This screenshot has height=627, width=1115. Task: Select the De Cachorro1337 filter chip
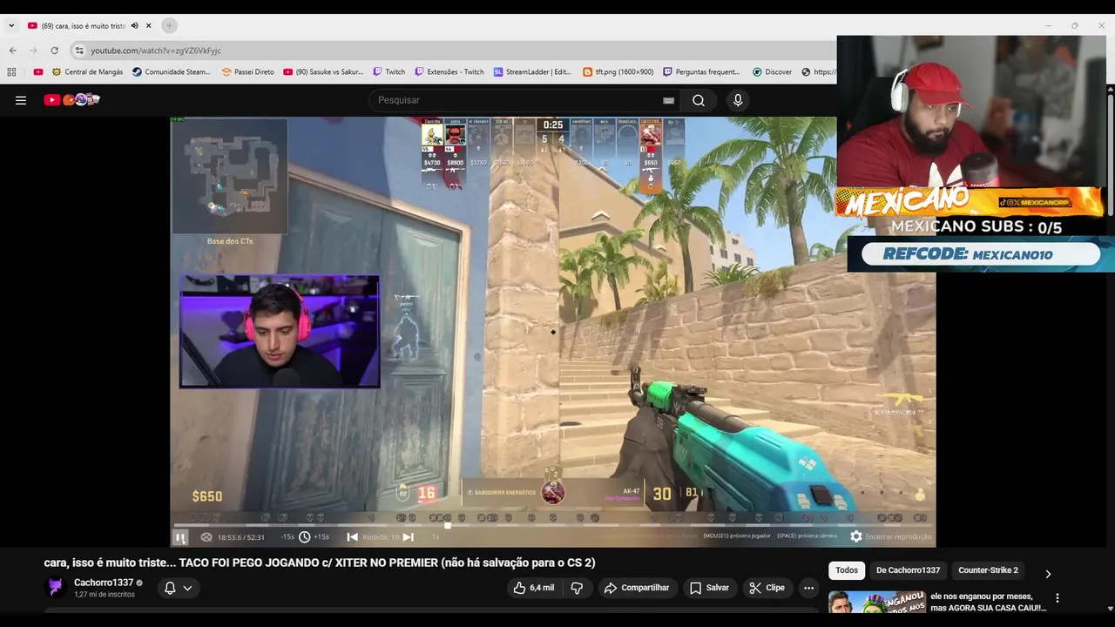(x=909, y=570)
